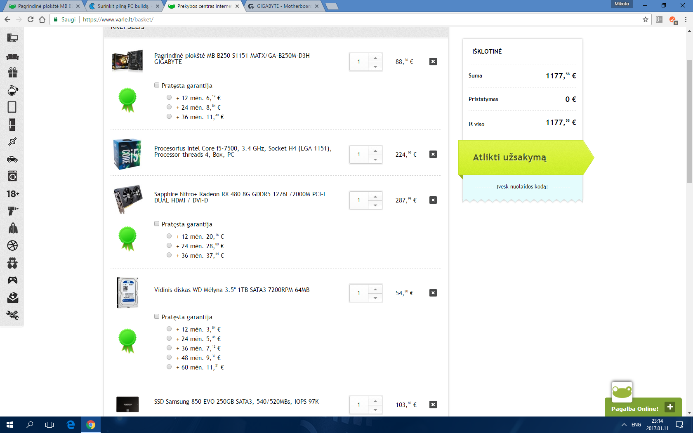Enable extended warranty for Sapphire RX 480

[x=157, y=224]
